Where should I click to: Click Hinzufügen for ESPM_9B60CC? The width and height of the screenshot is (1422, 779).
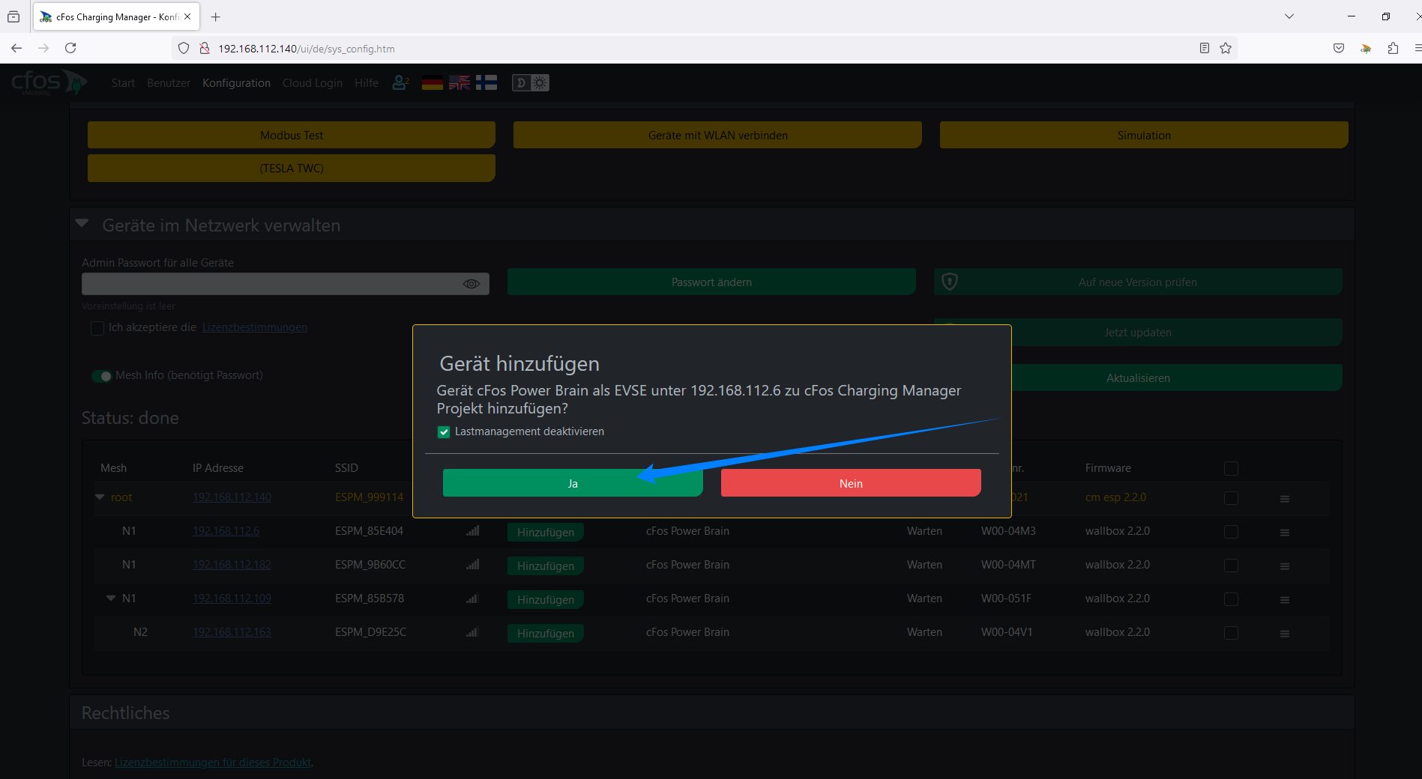click(x=546, y=566)
